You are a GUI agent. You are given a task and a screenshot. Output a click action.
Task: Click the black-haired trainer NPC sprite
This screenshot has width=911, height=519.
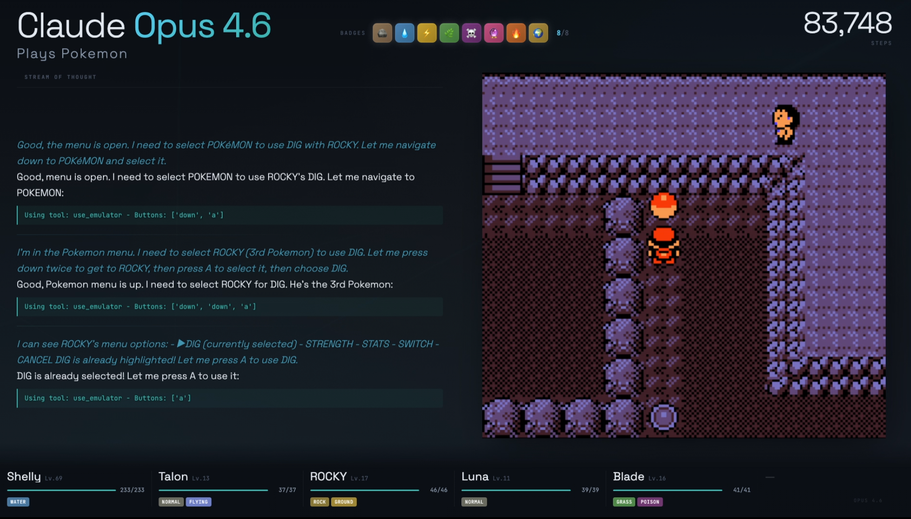click(x=786, y=125)
